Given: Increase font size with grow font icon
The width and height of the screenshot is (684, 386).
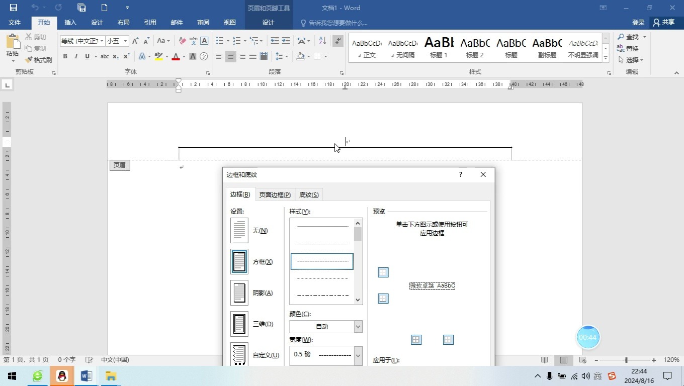Looking at the screenshot, I should tap(135, 41).
